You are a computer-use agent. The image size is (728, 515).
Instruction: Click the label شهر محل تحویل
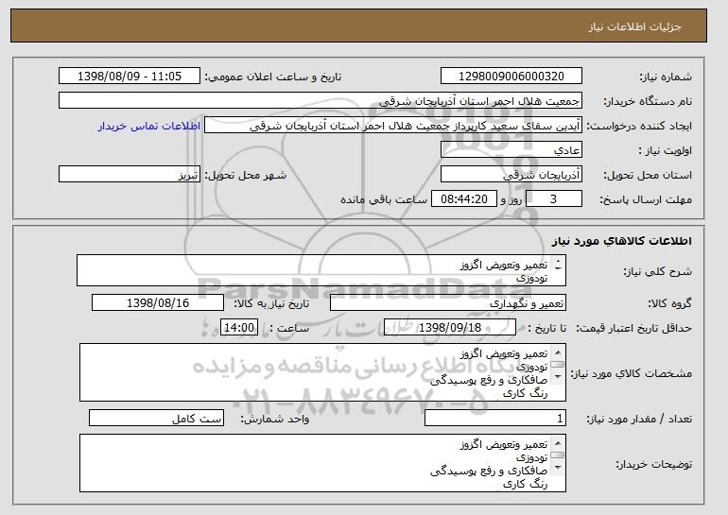(x=246, y=176)
